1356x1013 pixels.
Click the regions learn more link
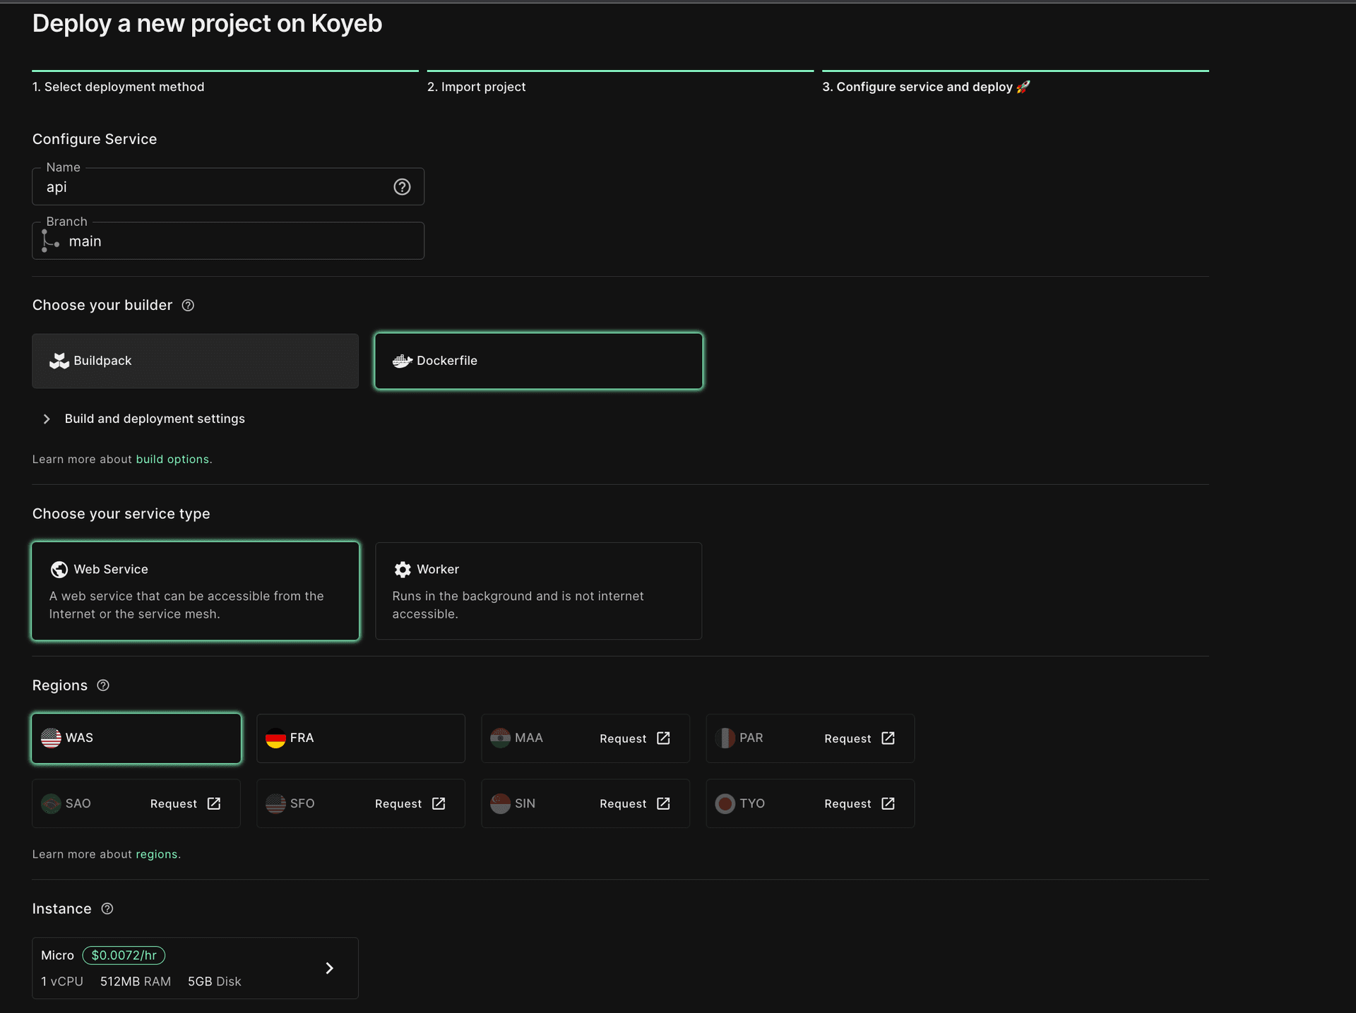click(x=157, y=853)
